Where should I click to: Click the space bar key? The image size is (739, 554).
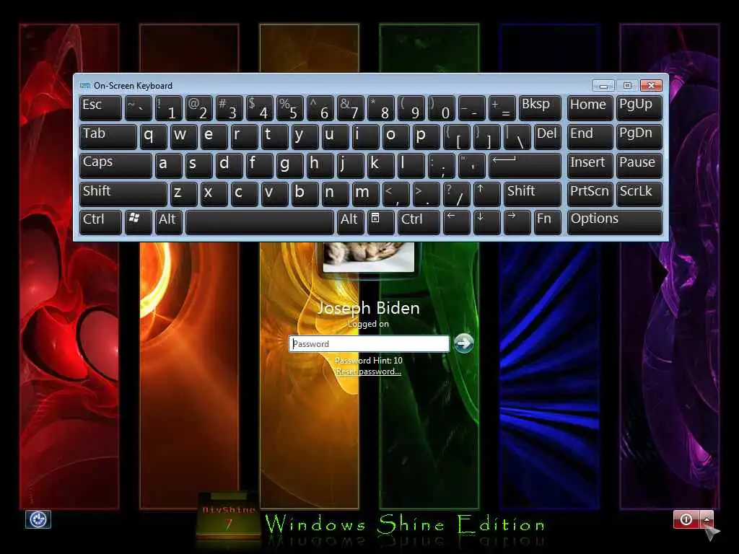(x=259, y=222)
